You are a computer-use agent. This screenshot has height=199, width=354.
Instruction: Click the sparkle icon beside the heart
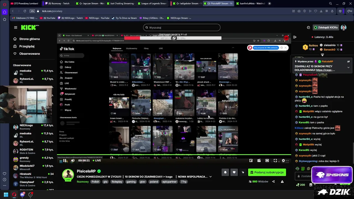[x=243, y=172]
